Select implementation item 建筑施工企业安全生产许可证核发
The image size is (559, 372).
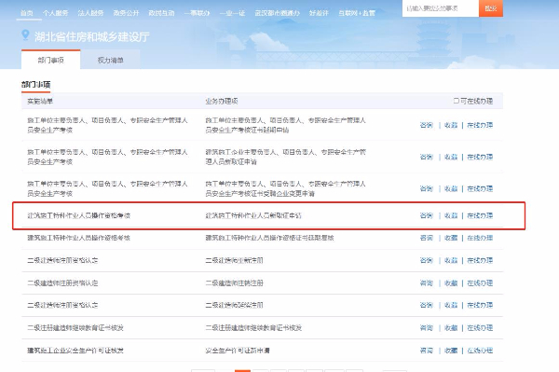[75, 351]
